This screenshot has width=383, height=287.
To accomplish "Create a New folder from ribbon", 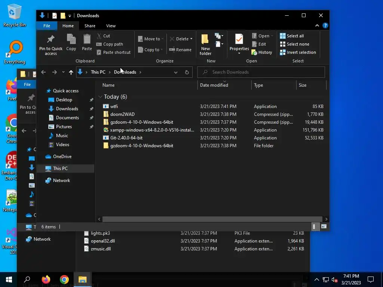I will point(205,45).
